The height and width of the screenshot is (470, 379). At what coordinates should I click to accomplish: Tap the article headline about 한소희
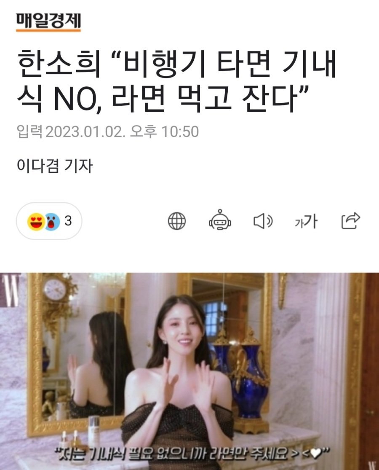[176, 81]
